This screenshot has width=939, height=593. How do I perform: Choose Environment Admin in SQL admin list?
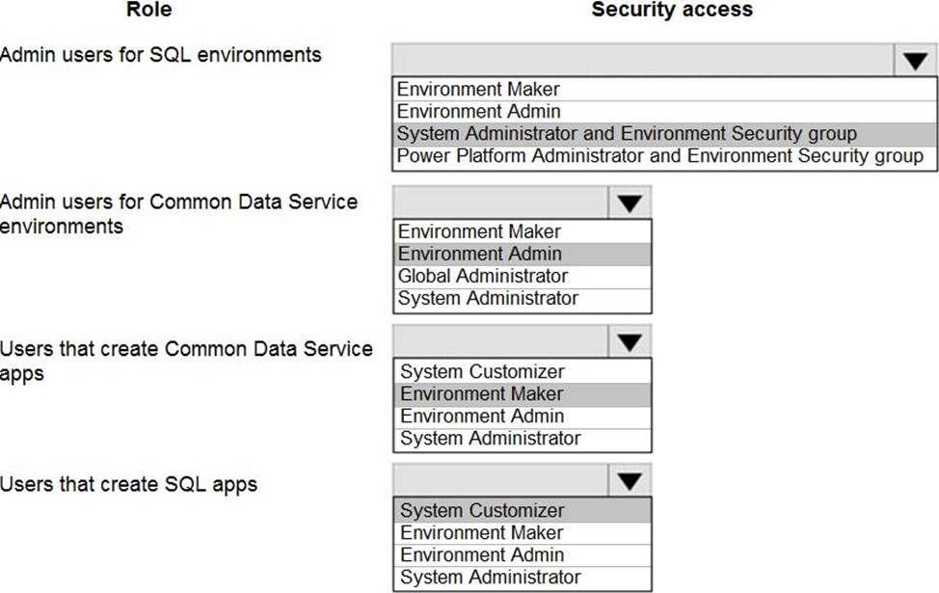[478, 112]
